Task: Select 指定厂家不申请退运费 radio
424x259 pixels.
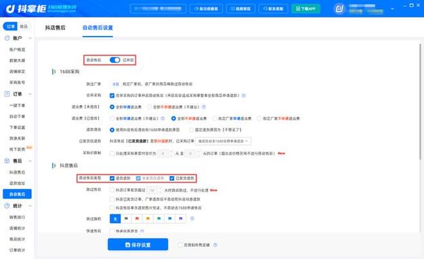Action: 259,119
